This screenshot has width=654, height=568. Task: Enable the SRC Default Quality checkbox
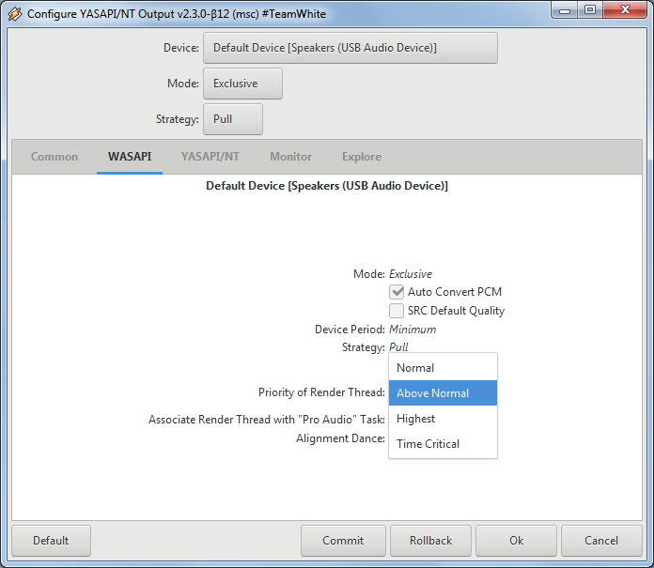pos(397,311)
